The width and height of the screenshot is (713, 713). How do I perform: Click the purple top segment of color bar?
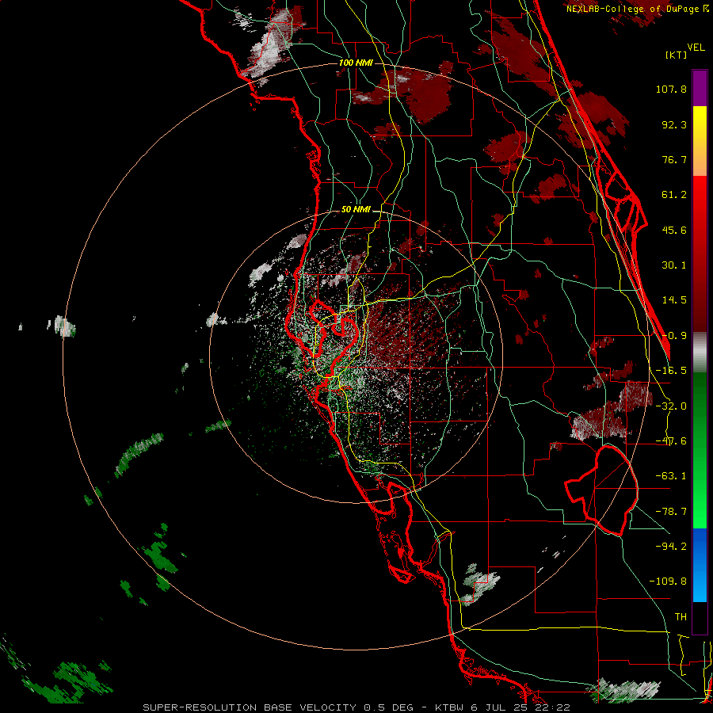pyautogui.click(x=700, y=88)
